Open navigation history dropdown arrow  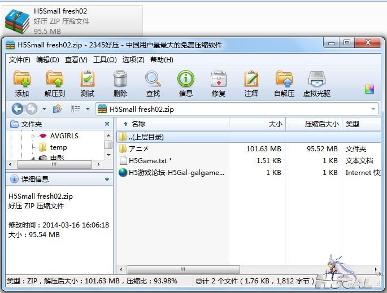(44, 109)
